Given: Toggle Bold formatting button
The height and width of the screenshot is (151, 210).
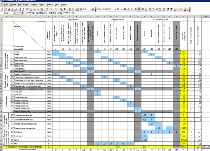Looking at the screenshot, I should (125, 9).
